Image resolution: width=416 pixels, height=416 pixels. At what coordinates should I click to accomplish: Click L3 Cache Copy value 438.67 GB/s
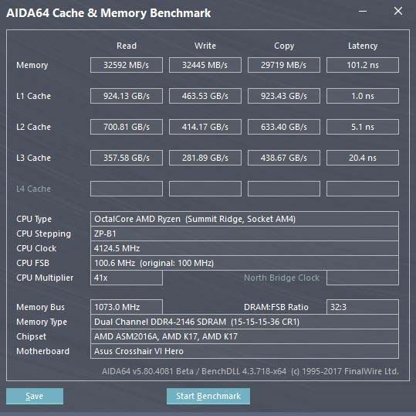click(x=284, y=158)
